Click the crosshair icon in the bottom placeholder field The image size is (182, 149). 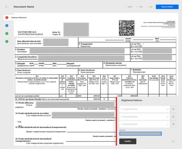[121, 124]
